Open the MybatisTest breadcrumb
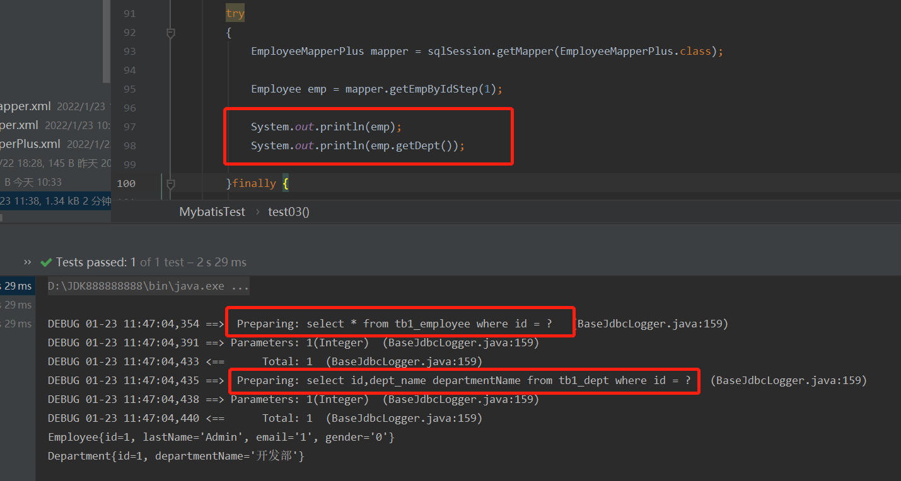 coord(212,212)
